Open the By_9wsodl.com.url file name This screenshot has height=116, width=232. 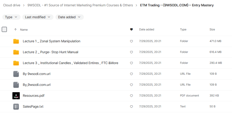(x=36, y=85)
